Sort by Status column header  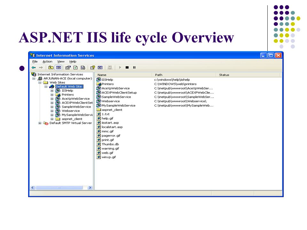coord(248,75)
